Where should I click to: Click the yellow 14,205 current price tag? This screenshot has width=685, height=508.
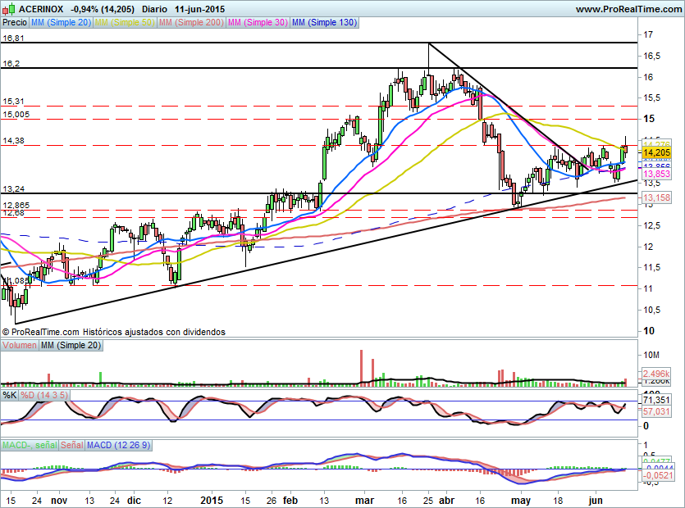click(657, 152)
